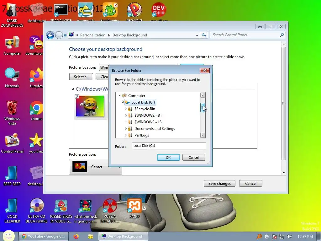The image size is (321, 241).
Task: Click the folder tree scroll up arrow
Action: pyautogui.click(x=203, y=95)
